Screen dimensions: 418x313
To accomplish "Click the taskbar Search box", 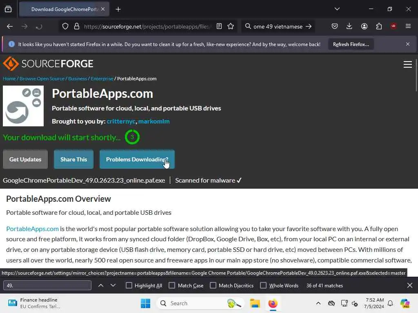I will (200, 303).
